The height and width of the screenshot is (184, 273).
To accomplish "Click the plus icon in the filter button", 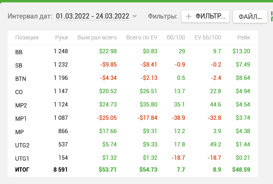I will (188, 17).
